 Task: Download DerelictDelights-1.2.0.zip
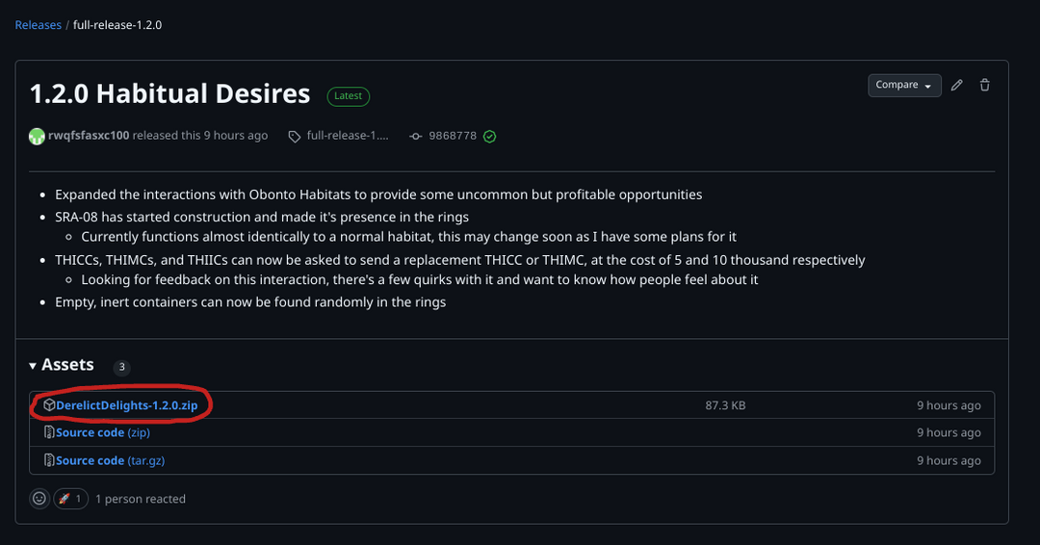click(x=126, y=405)
